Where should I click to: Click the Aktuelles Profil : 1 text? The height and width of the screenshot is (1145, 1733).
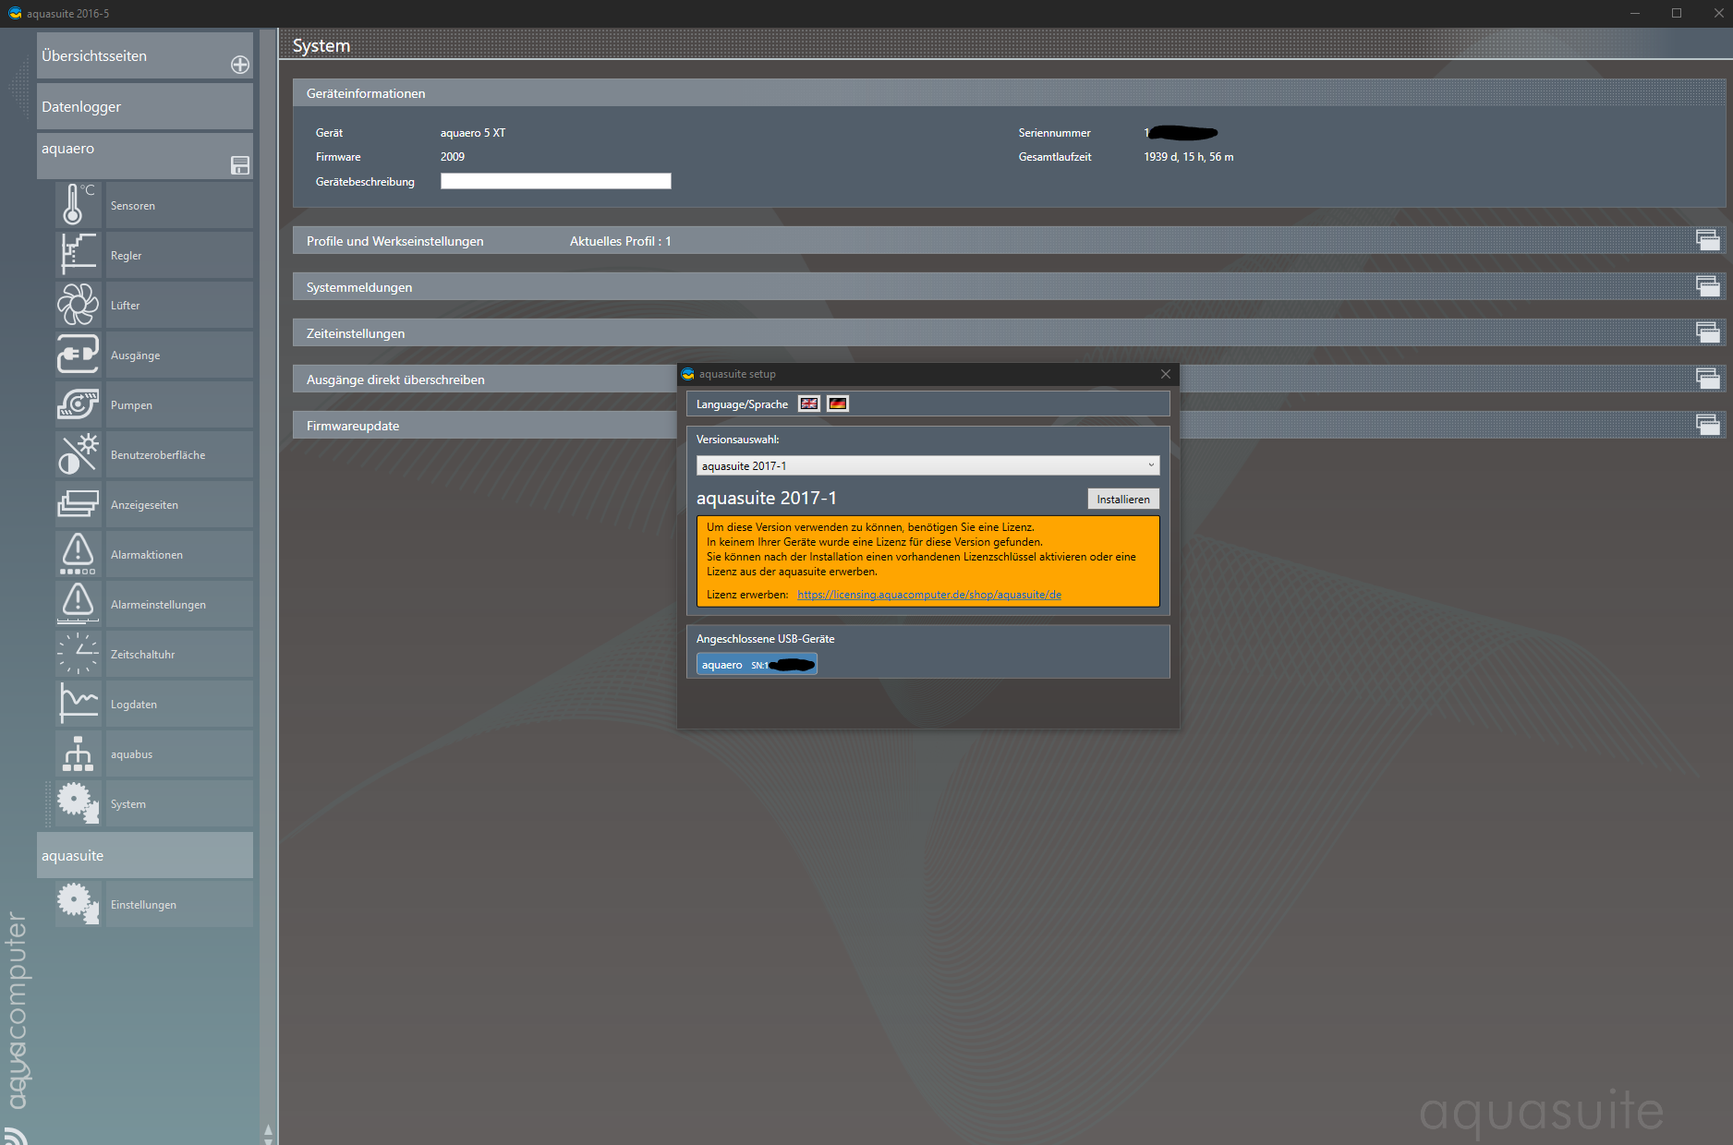pyautogui.click(x=621, y=241)
